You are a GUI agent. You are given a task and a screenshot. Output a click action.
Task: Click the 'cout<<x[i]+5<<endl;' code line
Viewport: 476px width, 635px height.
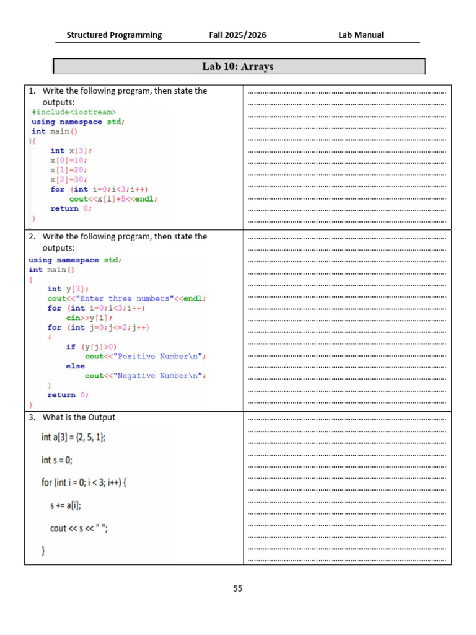[113, 199]
